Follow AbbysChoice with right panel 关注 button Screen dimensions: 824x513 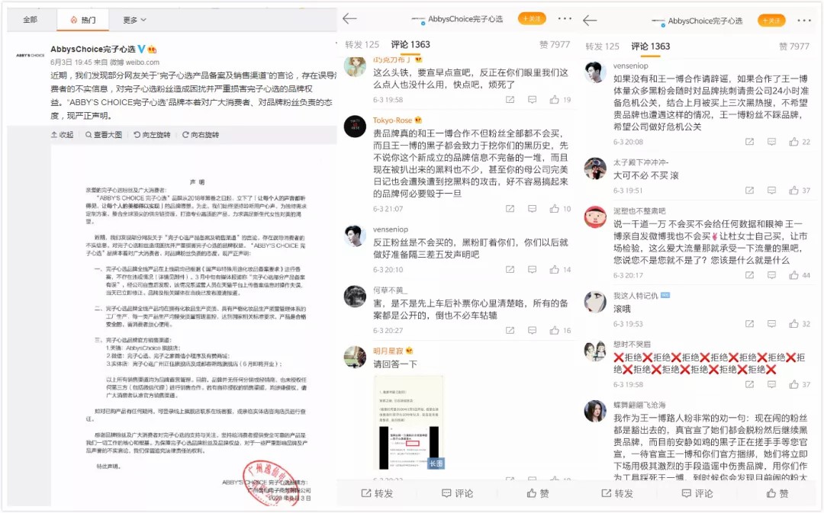(x=771, y=21)
